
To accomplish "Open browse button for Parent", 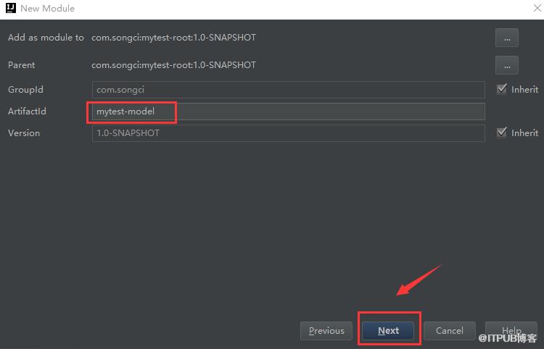I will [x=507, y=65].
